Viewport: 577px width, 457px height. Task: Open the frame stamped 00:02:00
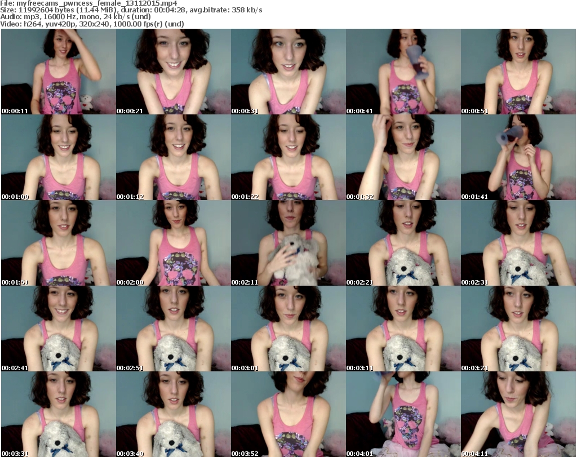(174, 243)
